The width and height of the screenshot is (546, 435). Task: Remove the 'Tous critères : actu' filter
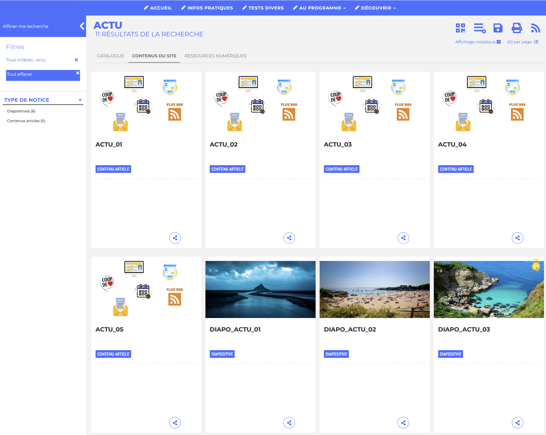76,60
